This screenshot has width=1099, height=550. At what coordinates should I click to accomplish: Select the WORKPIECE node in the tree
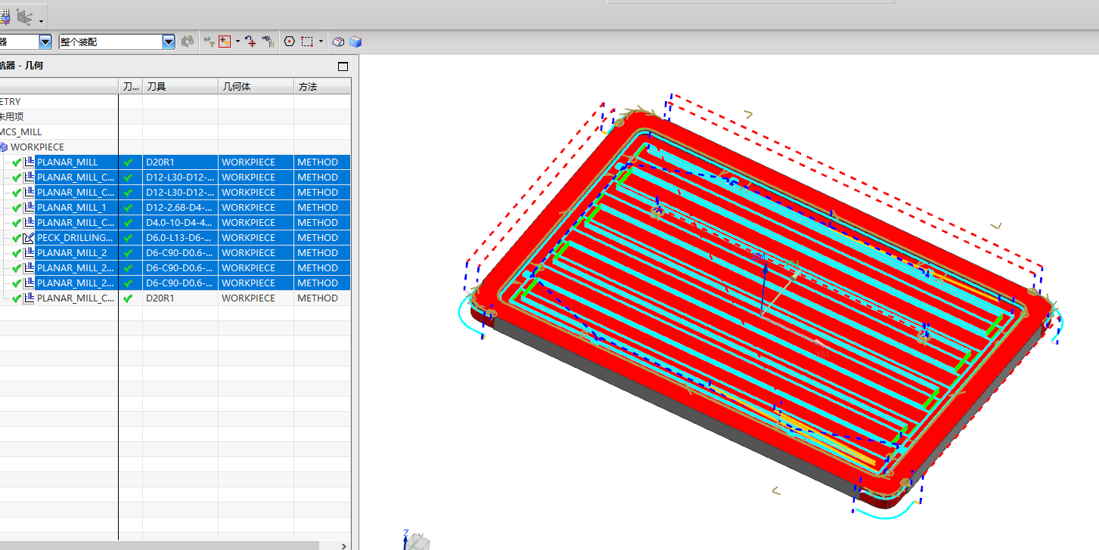point(37,147)
